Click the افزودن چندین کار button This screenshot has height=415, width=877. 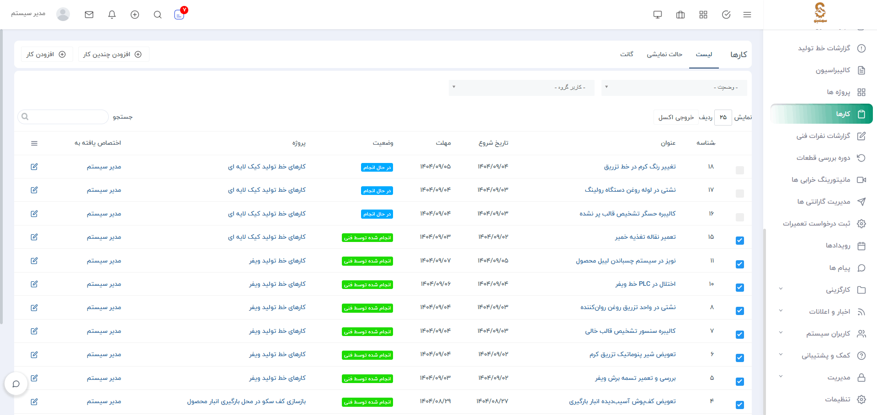pos(113,54)
